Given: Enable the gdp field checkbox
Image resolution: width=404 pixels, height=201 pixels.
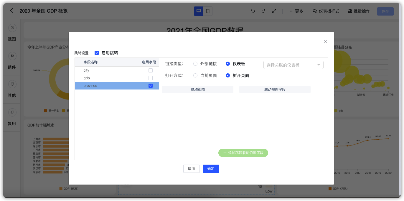Looking at the screenshot, I should coord(151,78).
